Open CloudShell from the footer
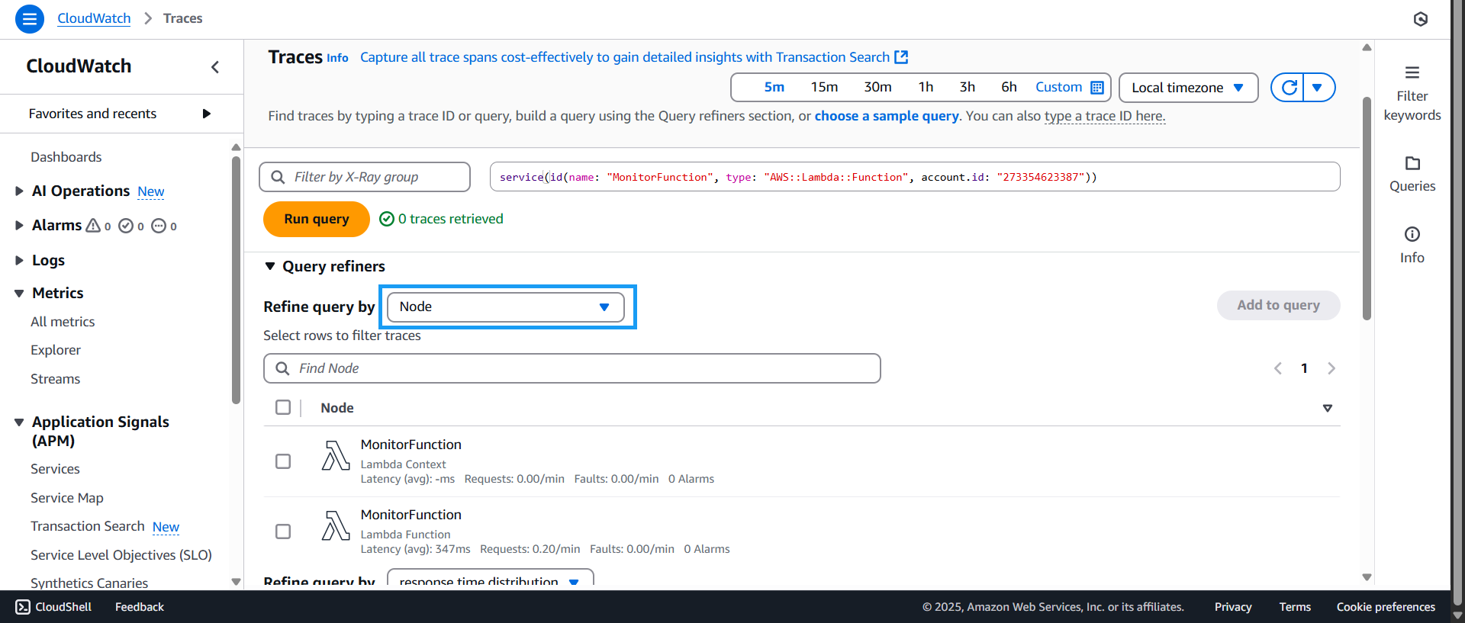This screenshot has height=623, width=1465. coord(53,607)
